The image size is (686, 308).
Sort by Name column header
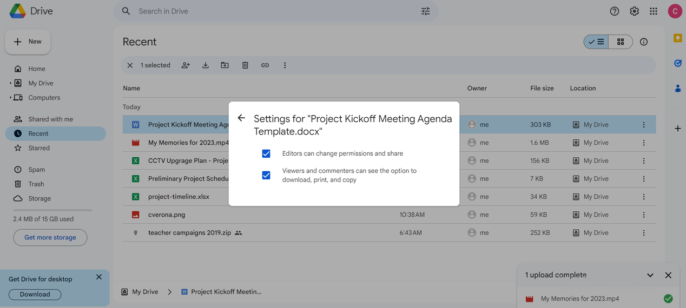(x=131, y=88)
